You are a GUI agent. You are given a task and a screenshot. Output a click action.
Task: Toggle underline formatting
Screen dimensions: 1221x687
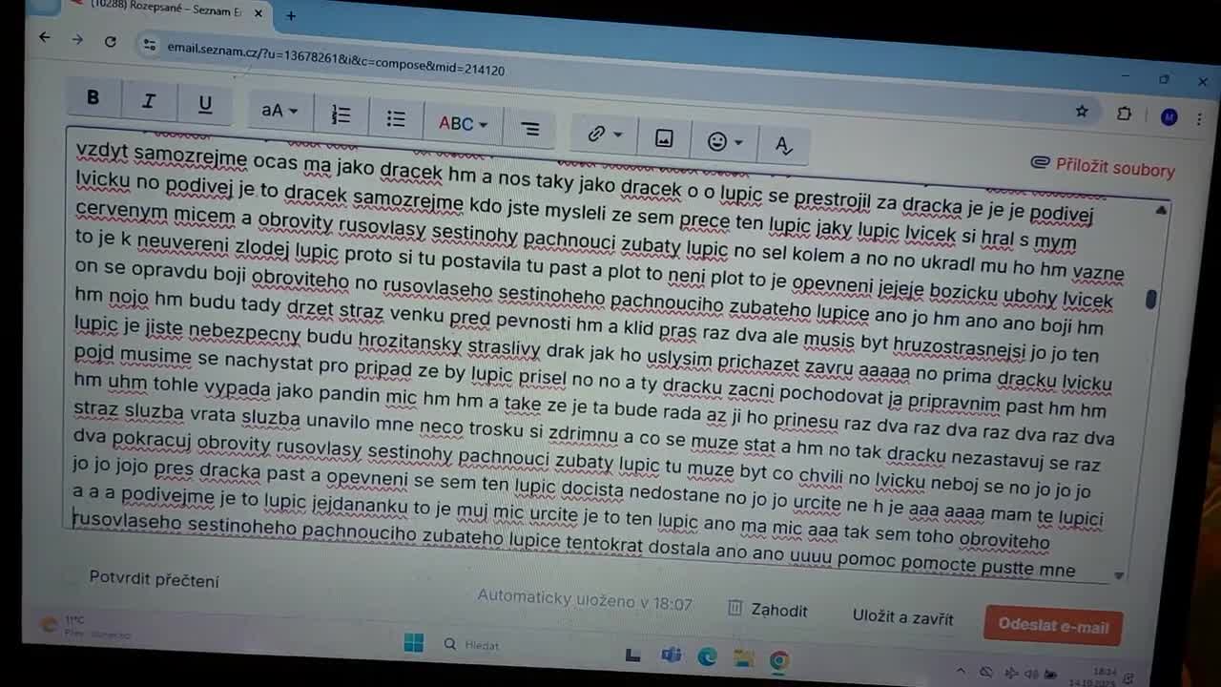[204, 105]
